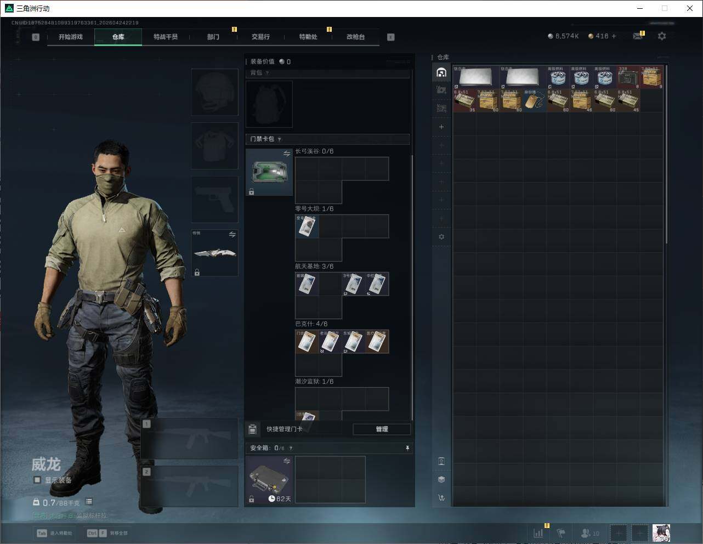
Task: Open the friends icon showing 10
Action: coord(590,533)
